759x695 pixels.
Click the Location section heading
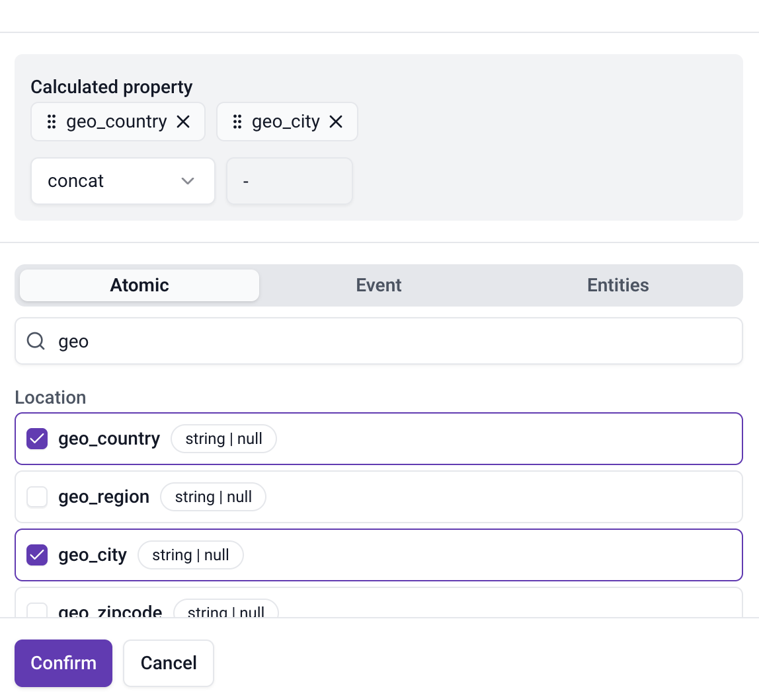[x=50, y=398]
